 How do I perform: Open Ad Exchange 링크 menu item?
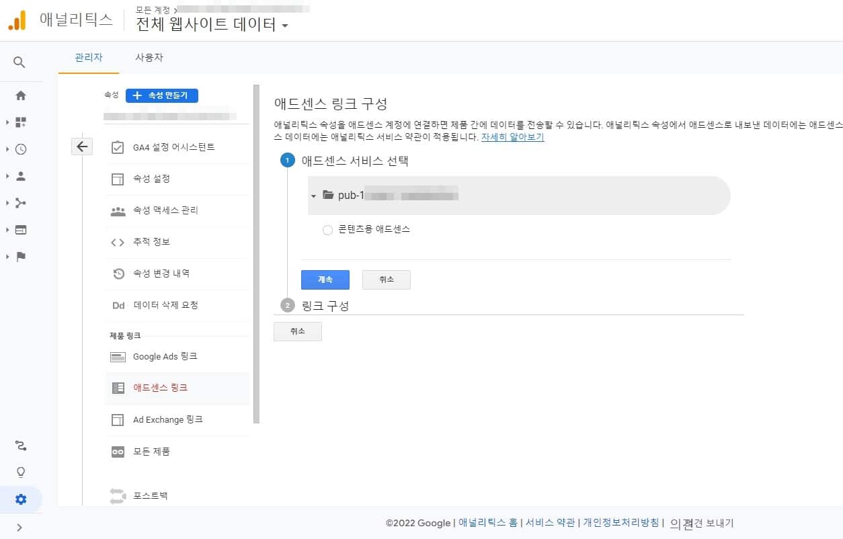point(177,419)
